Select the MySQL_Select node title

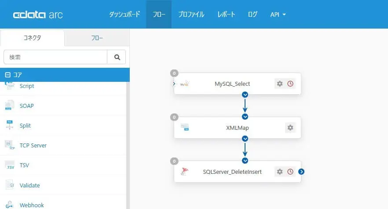(232, 84)
